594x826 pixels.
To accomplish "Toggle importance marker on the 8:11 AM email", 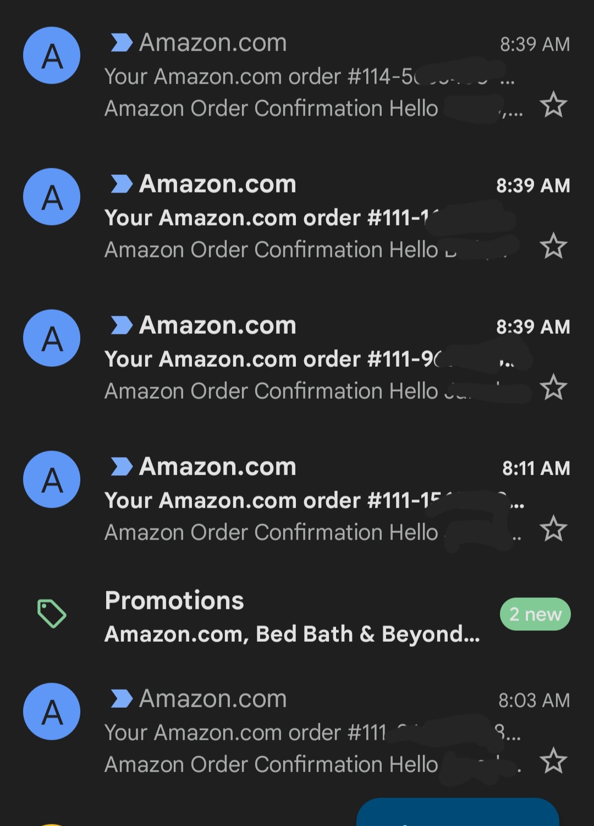I will [x=121, y=466].
